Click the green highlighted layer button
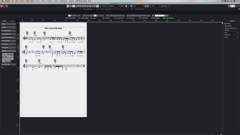Screen dimensions: 240x135 coord(165,16)
